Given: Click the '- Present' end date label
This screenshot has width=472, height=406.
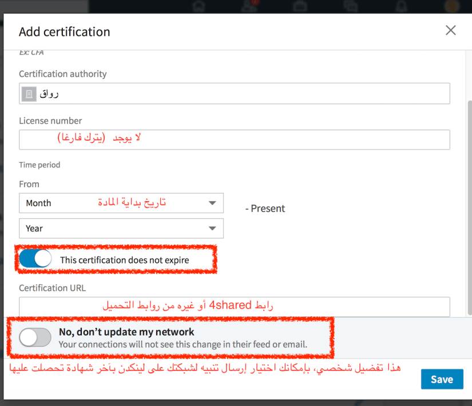Looking at the screenshot, I should [265, 208].
